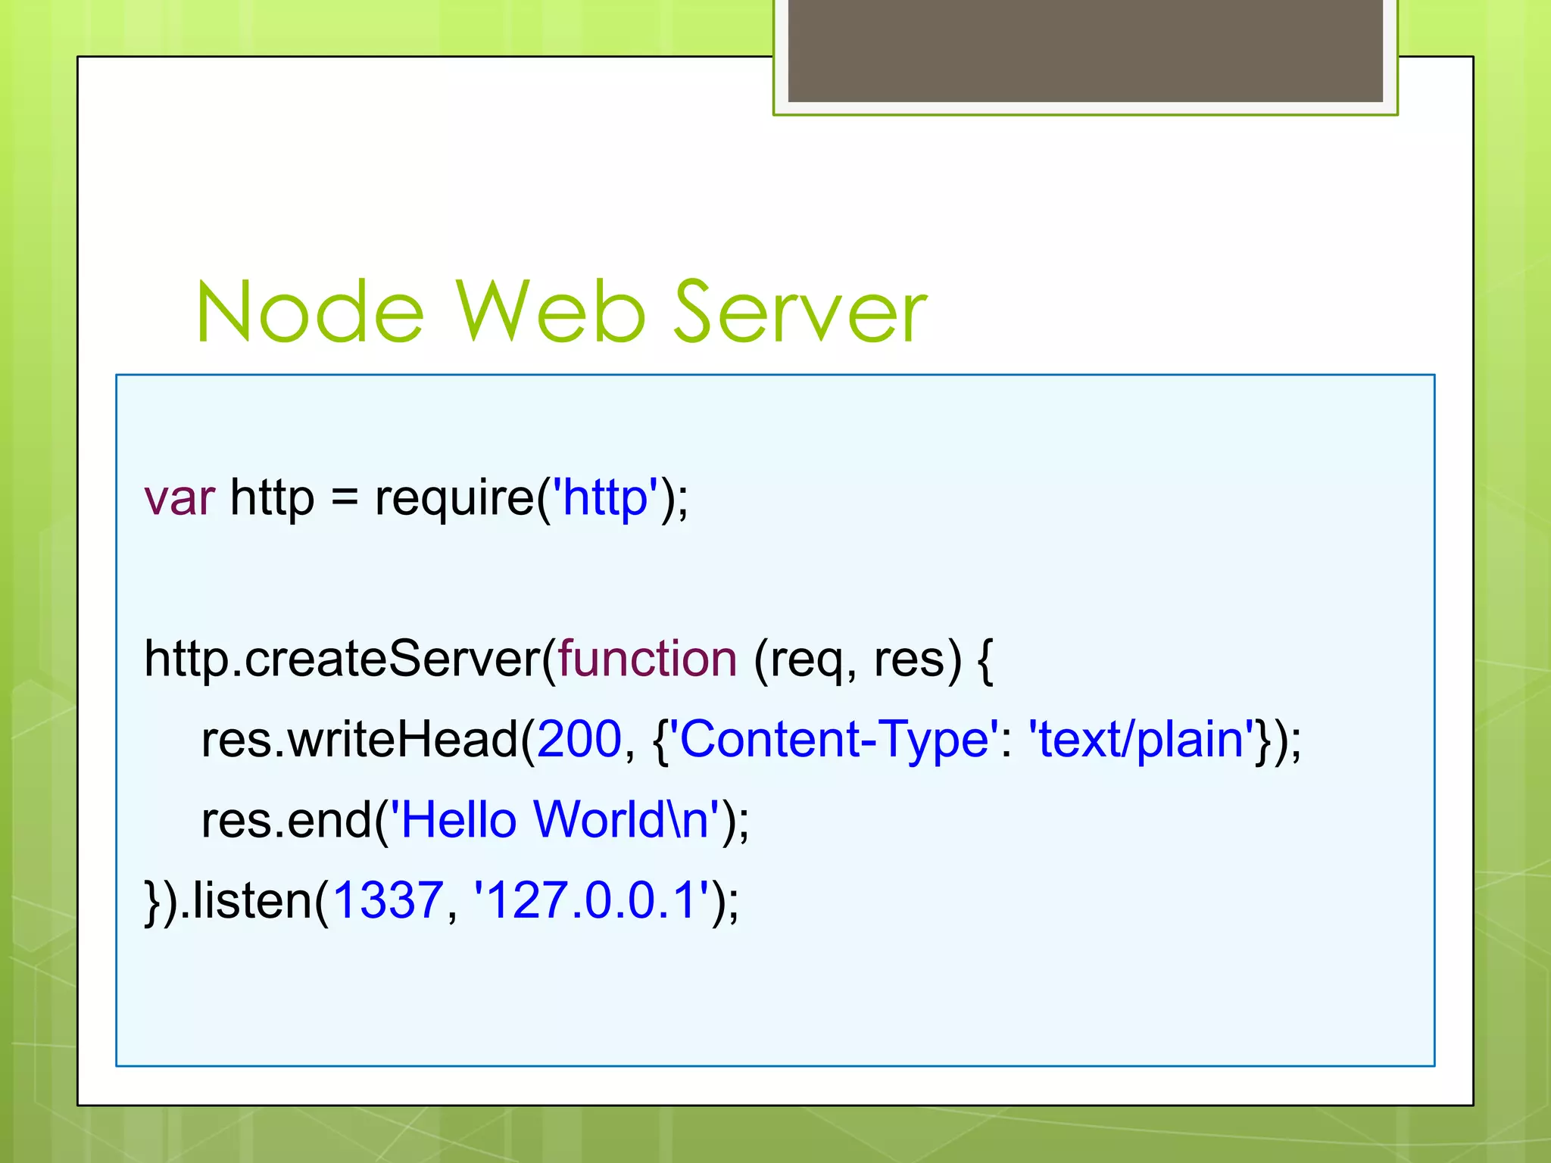Click the 'http.createServer(function (req, res) {' line
This screenshot has width=1551, height=1163.
[569, 660]
